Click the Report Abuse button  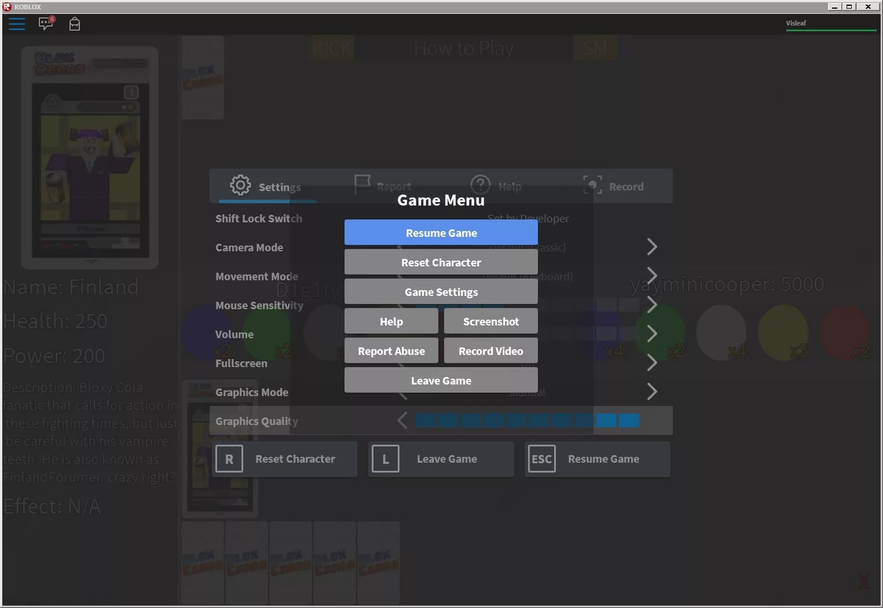(x=391, y=351)
